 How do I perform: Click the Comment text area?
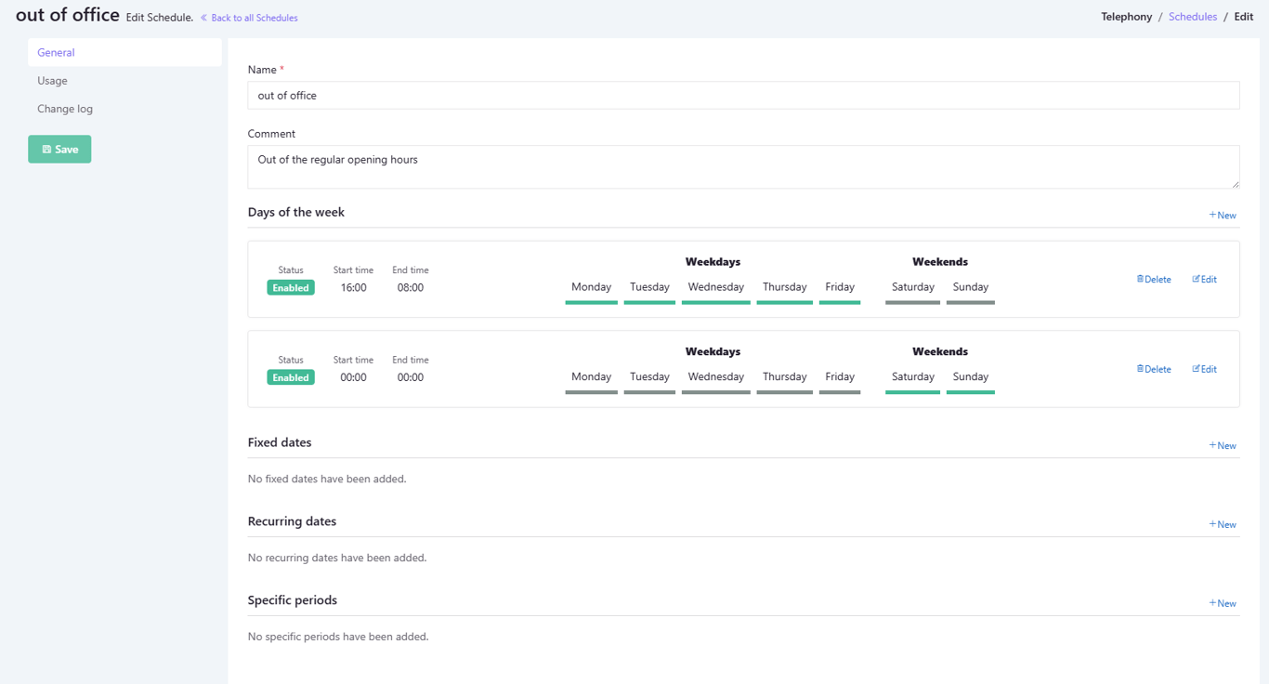pos(743,166)
